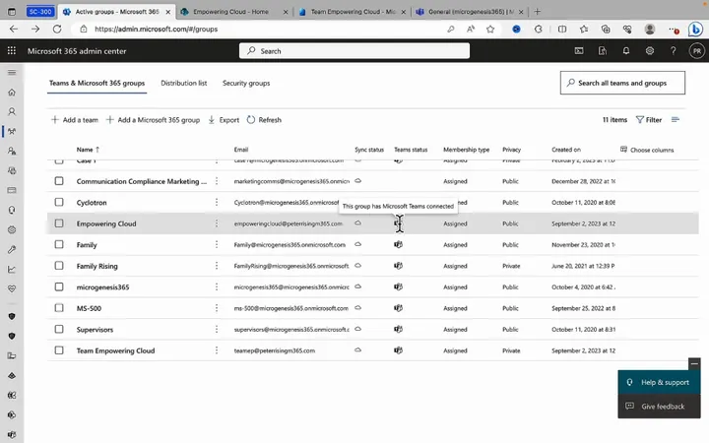Select the MS-500 checkbox
This screenshot has width=709, height=443.
point(59,308)
